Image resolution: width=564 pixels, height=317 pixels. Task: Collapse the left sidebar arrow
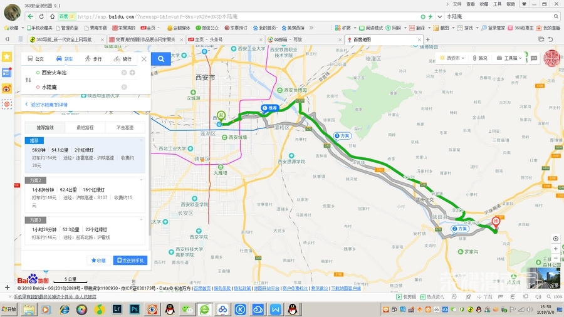pyautogui.click(x=7, y=39)
